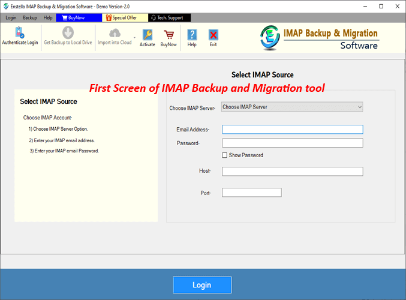The width and height of the screenshot is (406, 300).
Task: Click the red Exit icon
Action: coord(213,35)
